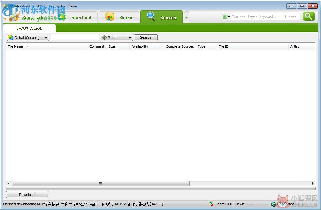Open the Global (Servers) dropdown
Viewport: 321px width, 210px height.
(28, 37)
